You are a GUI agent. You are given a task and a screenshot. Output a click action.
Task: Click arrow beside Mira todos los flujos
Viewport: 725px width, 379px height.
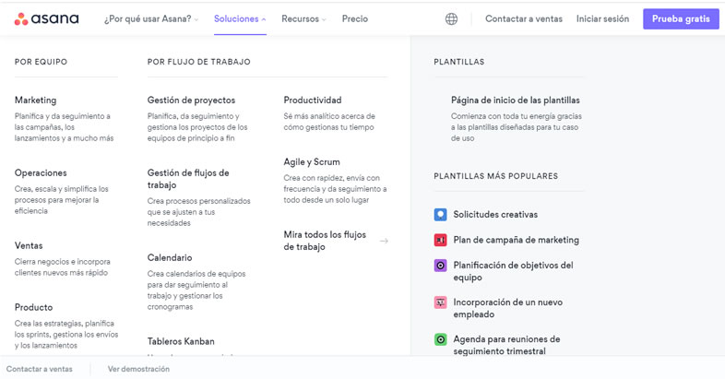pyautogui.click(x=384, y=241)
